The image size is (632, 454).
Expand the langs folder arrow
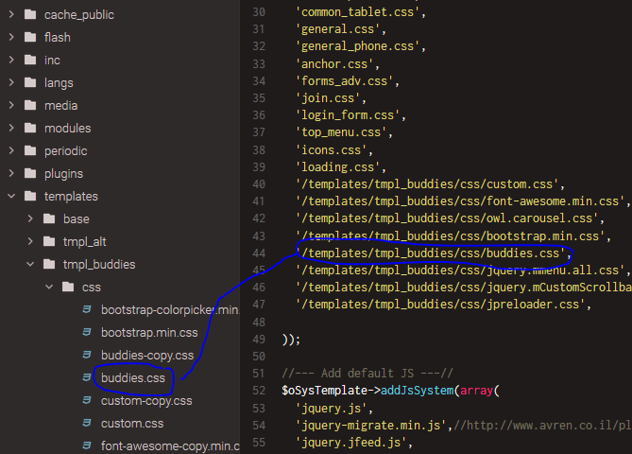coord(11,83)
